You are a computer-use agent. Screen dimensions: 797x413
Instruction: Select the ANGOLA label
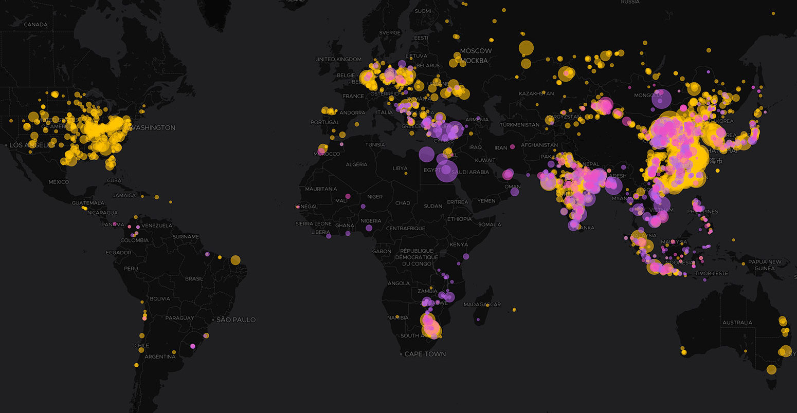[x=398, y=283]
